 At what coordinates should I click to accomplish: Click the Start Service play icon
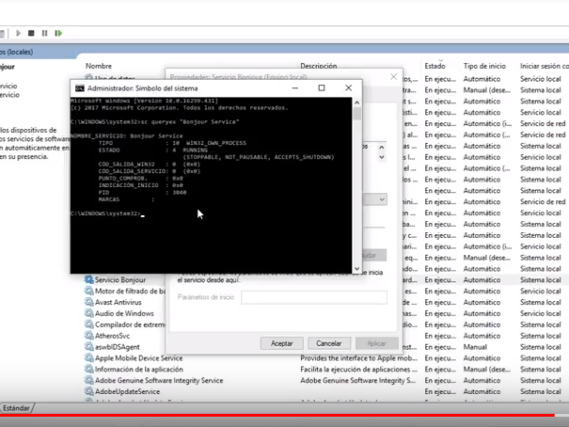click(18, 33)
